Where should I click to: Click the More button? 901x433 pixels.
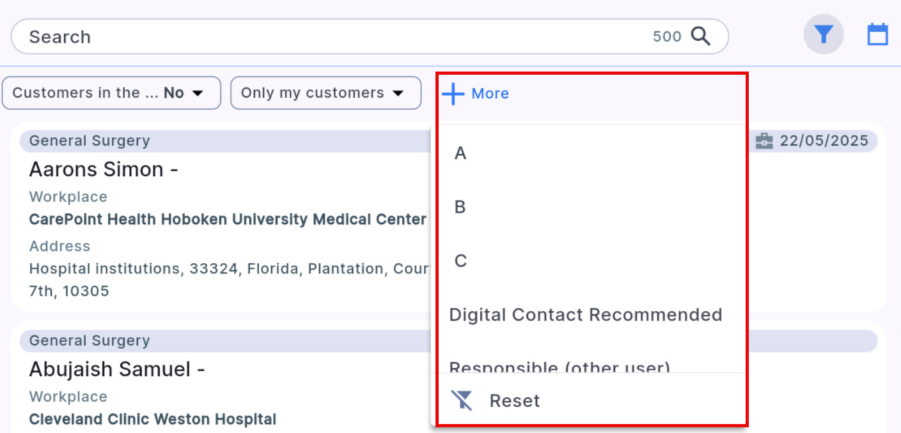[x=490, y=93]
